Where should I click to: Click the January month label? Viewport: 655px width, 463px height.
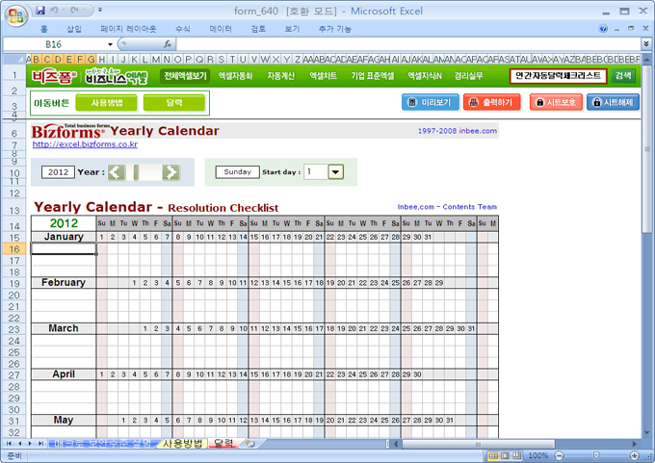coord(64,237)
